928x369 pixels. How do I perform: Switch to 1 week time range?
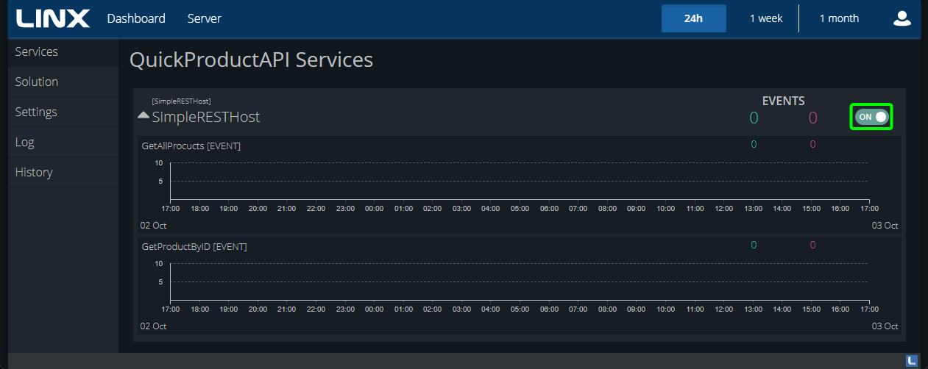766,18
